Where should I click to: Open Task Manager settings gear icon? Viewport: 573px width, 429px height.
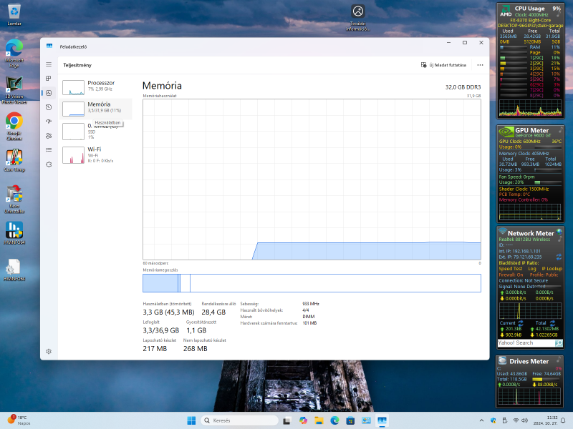point(49,351)
